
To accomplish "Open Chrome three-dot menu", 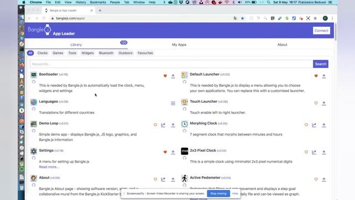I will click(x=332, y=18).
